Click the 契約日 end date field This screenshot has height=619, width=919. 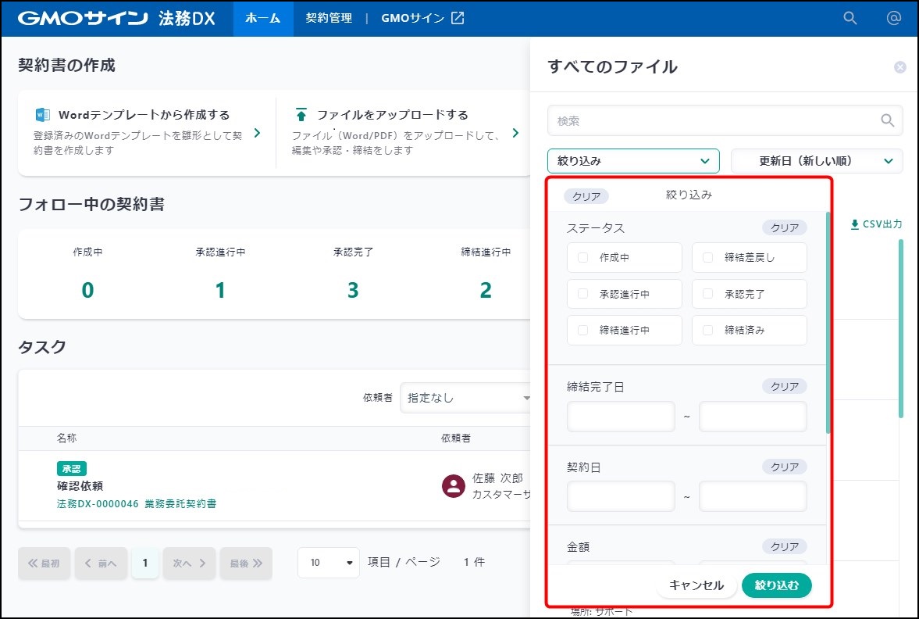(753, 496)
